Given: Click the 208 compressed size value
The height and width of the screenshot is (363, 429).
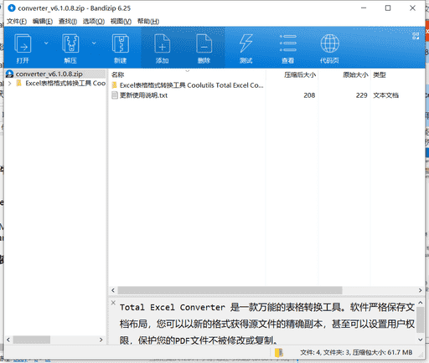Looking at the screenshot, I should pos(309,95).
